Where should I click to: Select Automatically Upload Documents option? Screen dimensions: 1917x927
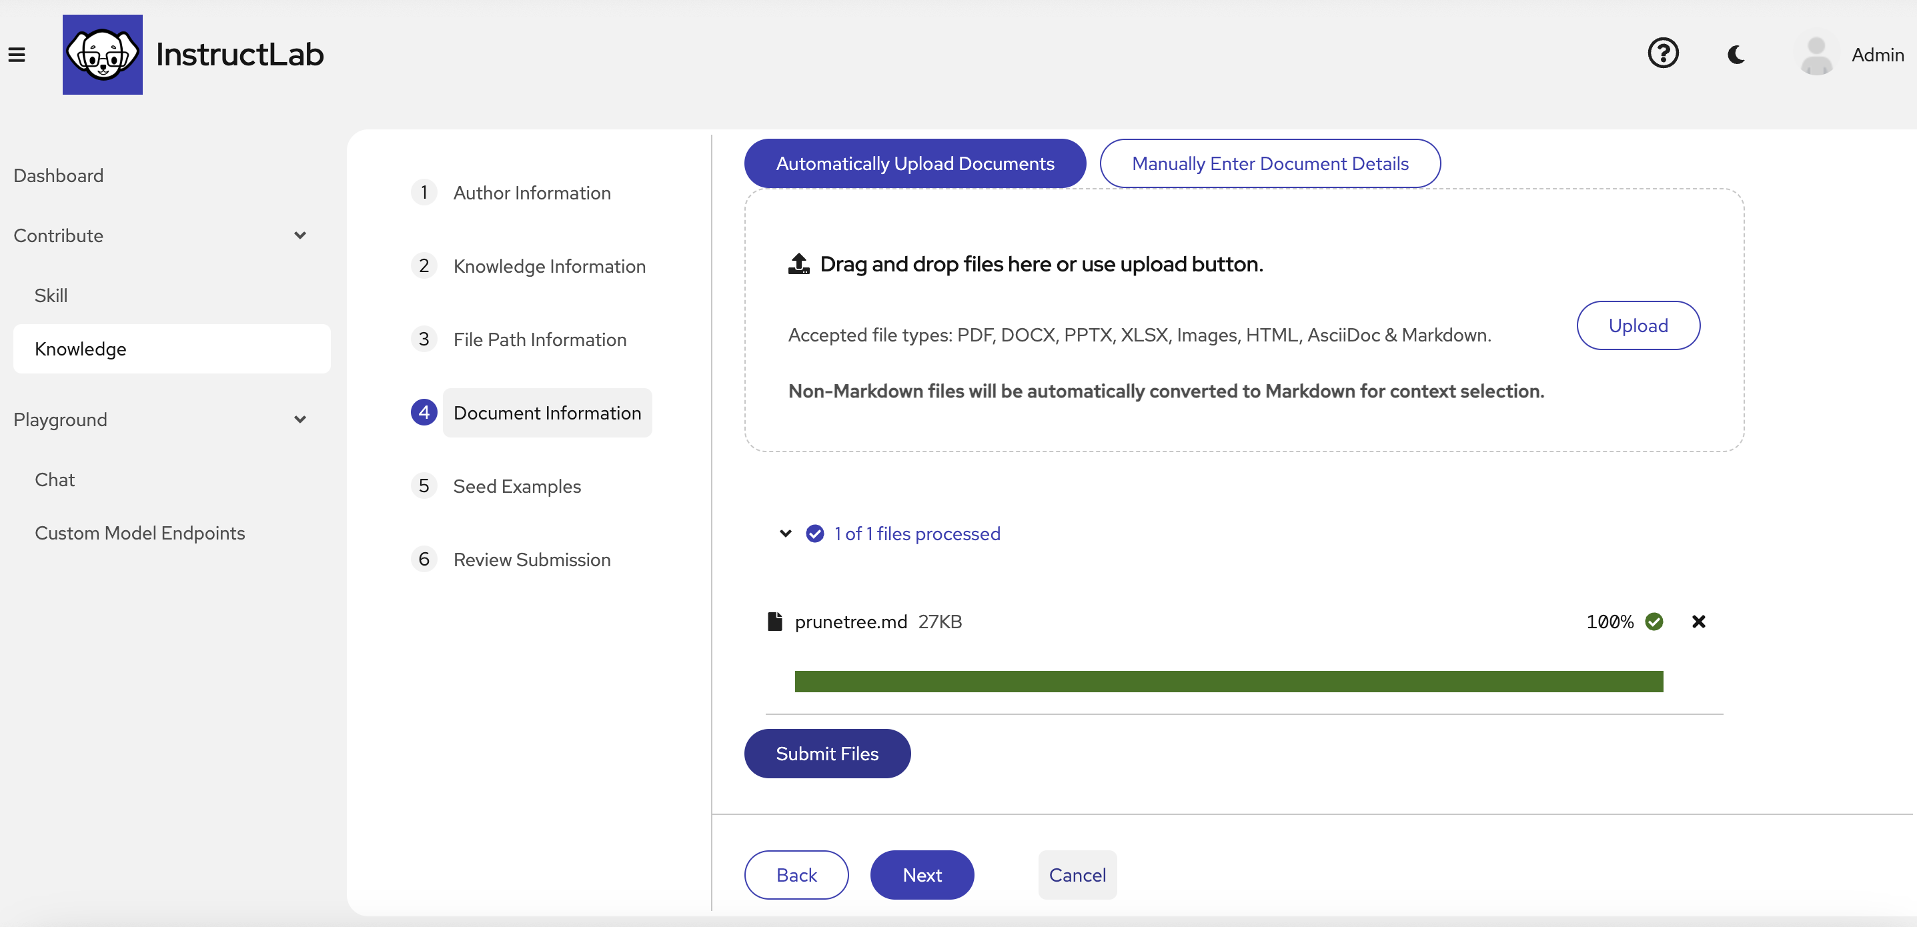tap(914, 163)
